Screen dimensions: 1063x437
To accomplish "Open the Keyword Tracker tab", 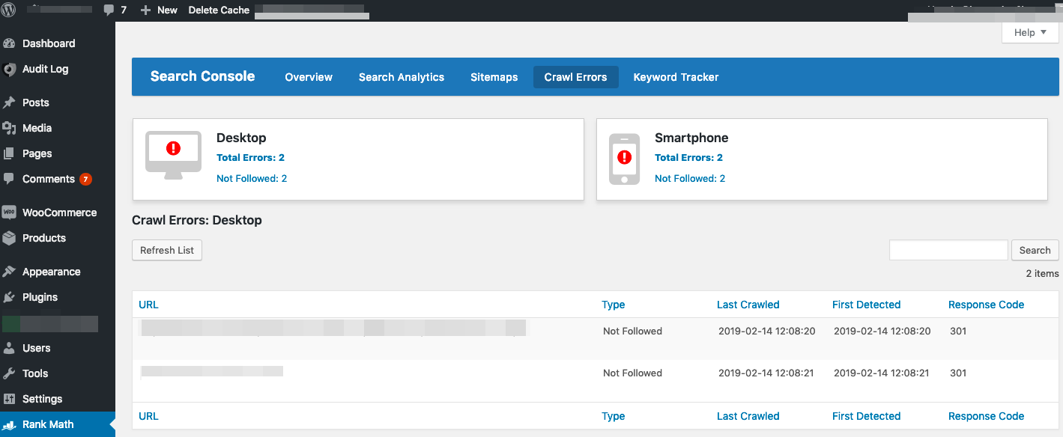I will [x=676, y=77].
